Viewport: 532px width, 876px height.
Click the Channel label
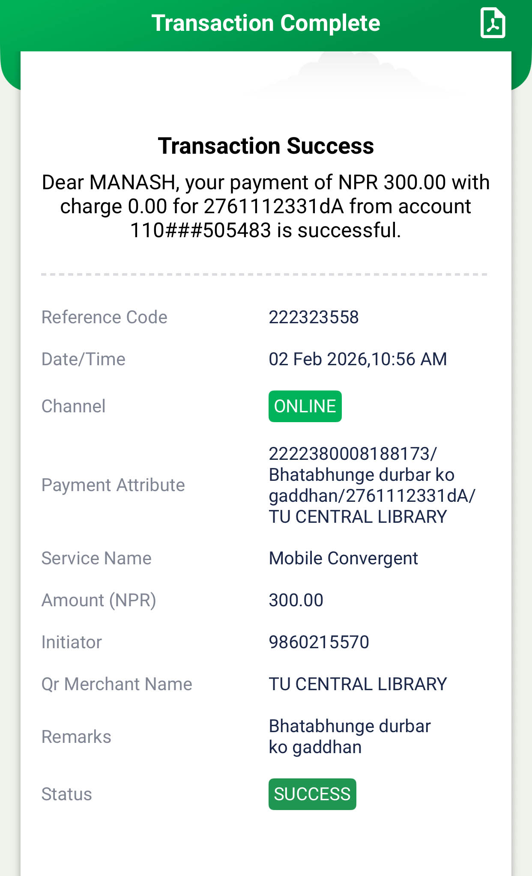pos(73,406)
